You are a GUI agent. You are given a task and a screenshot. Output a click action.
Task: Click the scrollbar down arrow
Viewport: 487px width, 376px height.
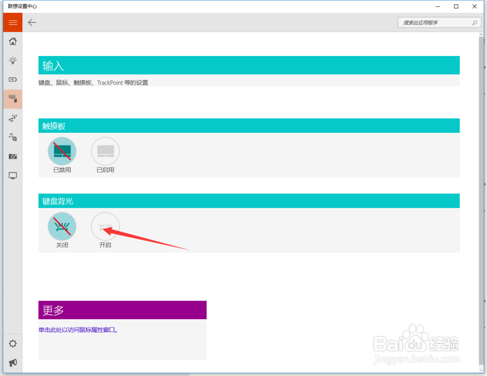click(x=481, y=370)
